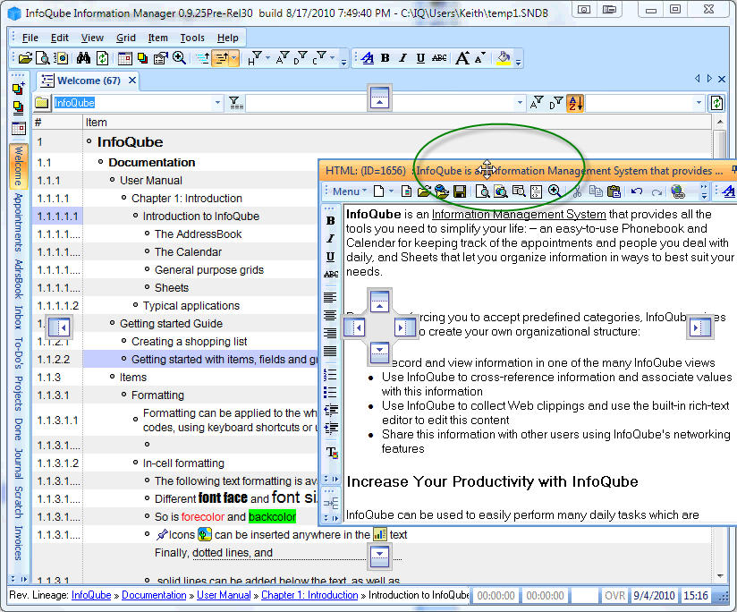737x612 pixels.
Task: Expand the main toolbar overflow chevron
Action: click(x=344, y=61)
